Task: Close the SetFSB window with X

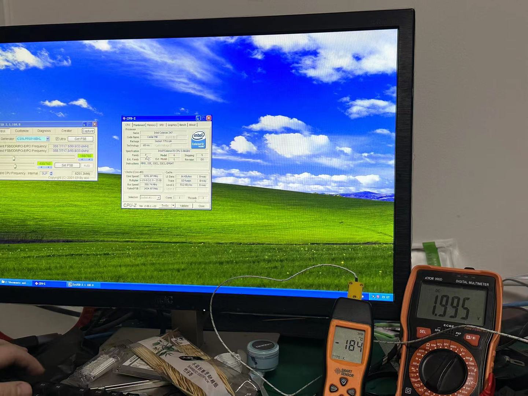Action: click(x=95, y=124)
